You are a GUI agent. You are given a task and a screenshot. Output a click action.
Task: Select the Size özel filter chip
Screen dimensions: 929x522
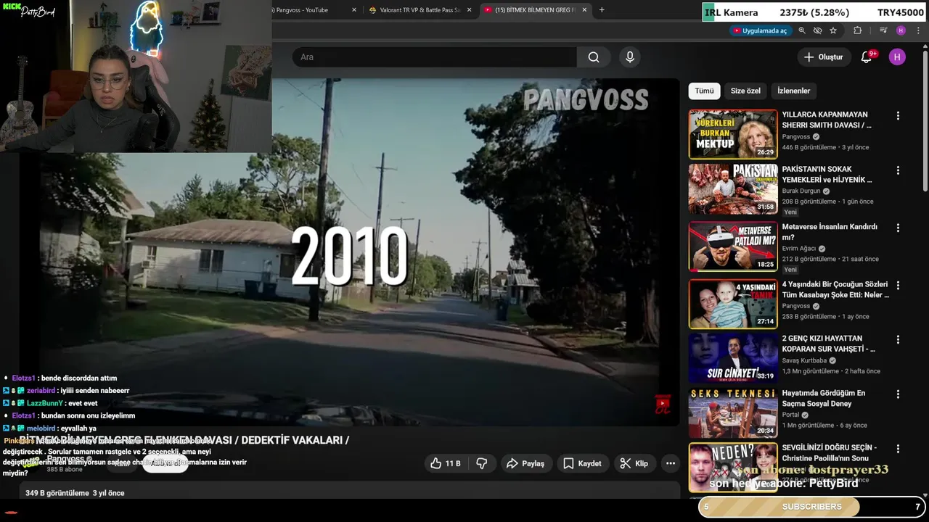pyautogui.click(x=745, y=91)
